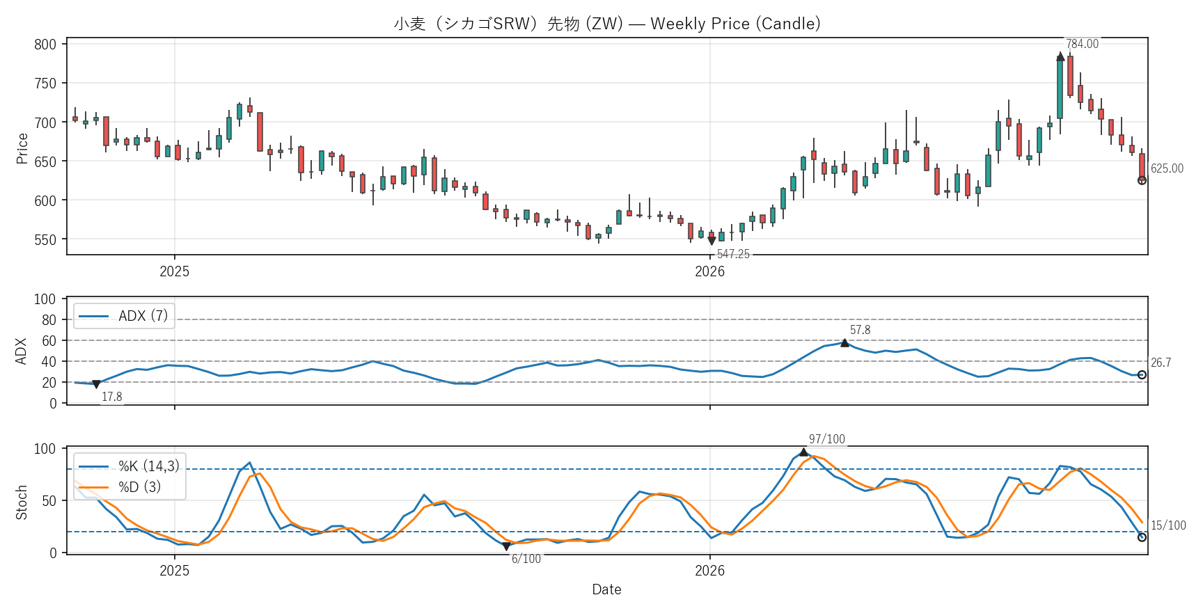Select the 26.7 latest ADX value label

1161,363
